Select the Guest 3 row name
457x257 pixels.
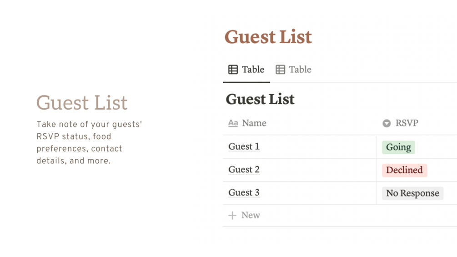[244, 193]
